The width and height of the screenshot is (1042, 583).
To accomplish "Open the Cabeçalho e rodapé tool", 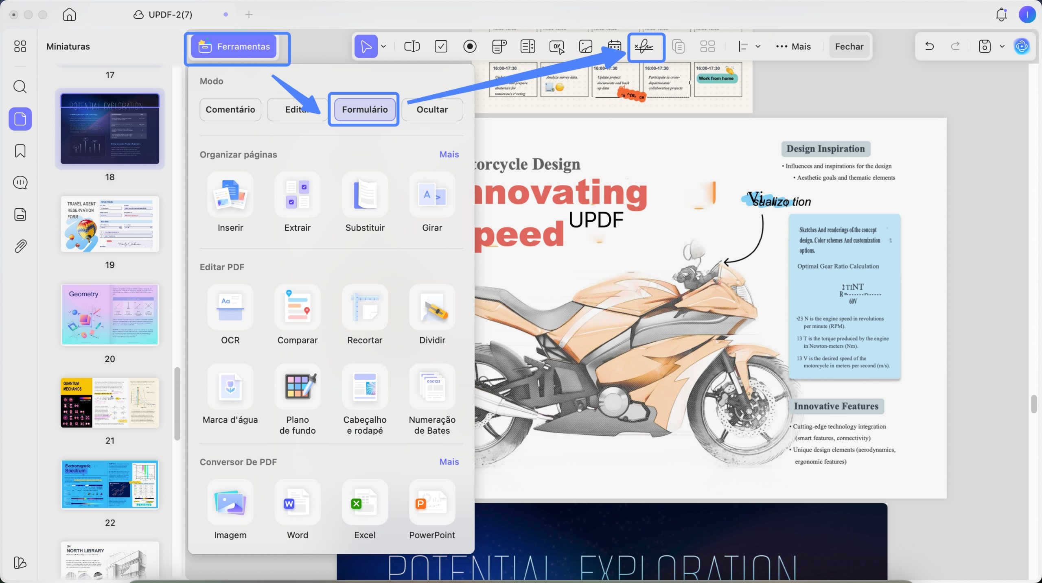I will coord(365,400).
